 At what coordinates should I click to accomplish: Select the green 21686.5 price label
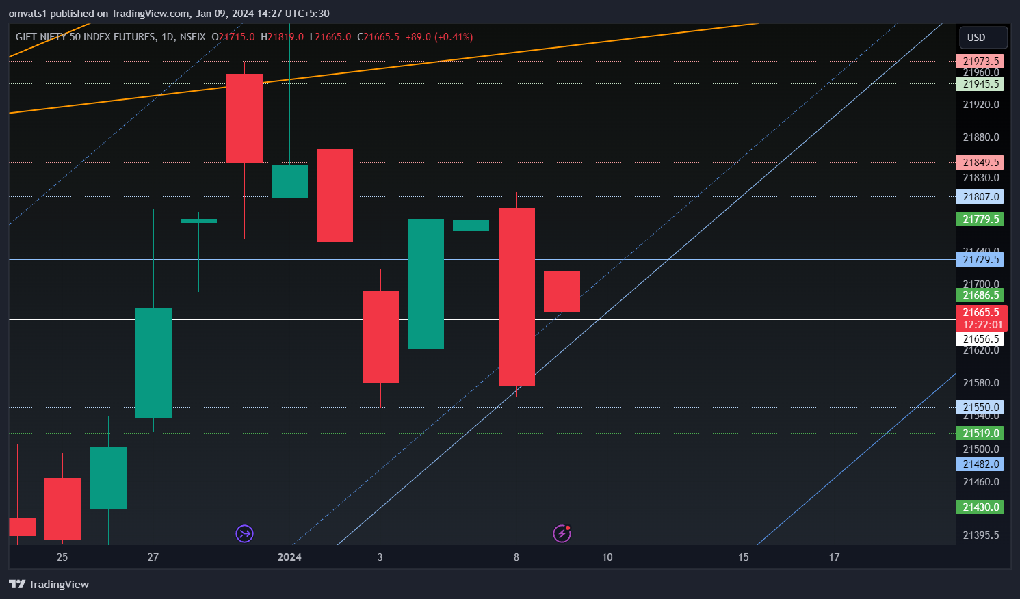980,295
